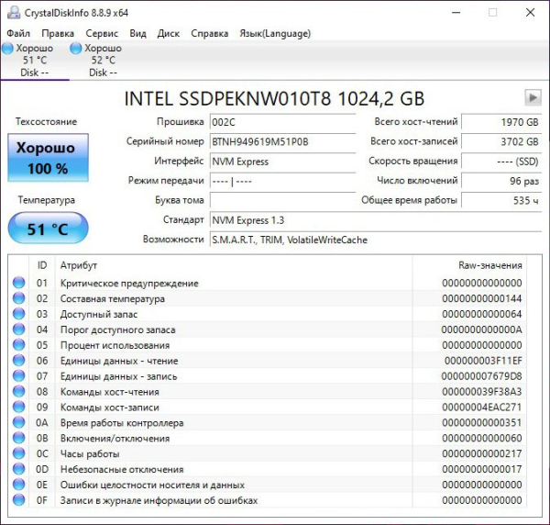
Task: Click status orb for Включения/отключения row
Action: 19,438
